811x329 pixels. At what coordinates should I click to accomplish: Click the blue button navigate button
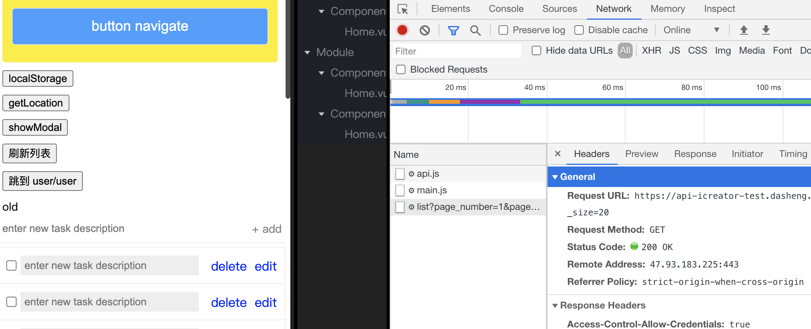pyautogui.click(x=140, y=26)
